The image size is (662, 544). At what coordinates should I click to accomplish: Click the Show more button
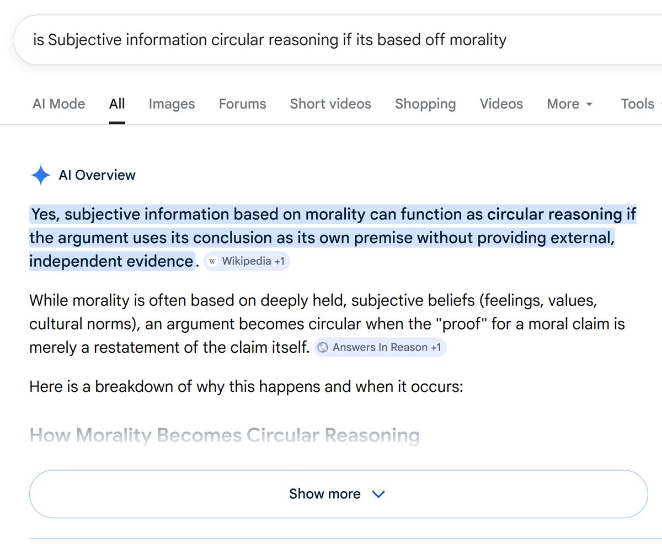tap(338, 494)
